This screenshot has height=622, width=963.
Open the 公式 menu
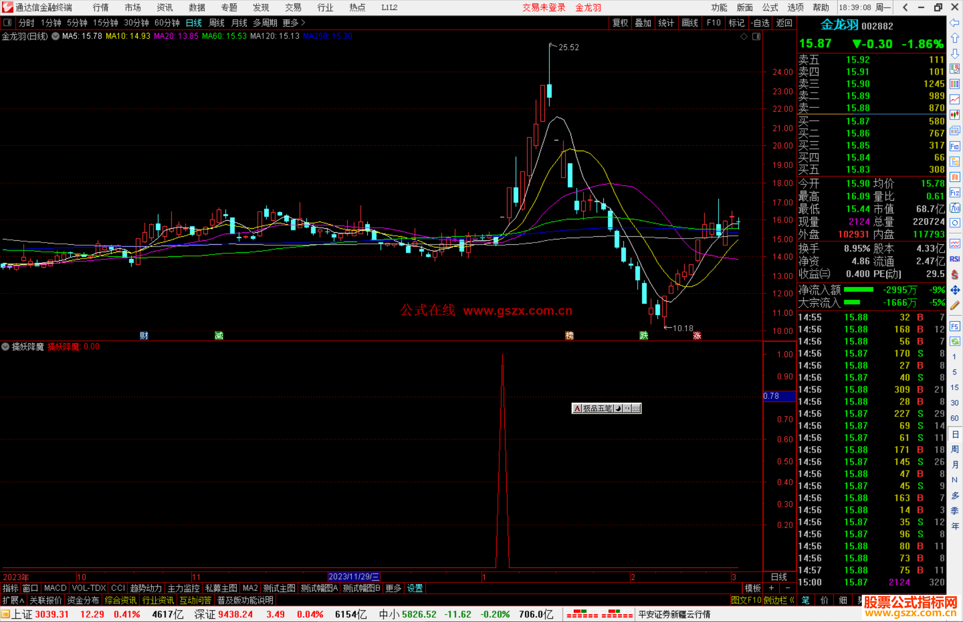(770, 8)
